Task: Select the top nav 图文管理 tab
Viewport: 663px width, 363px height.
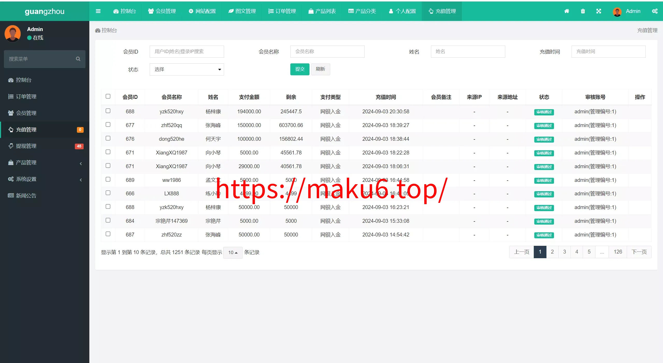Action: [242, 11]
